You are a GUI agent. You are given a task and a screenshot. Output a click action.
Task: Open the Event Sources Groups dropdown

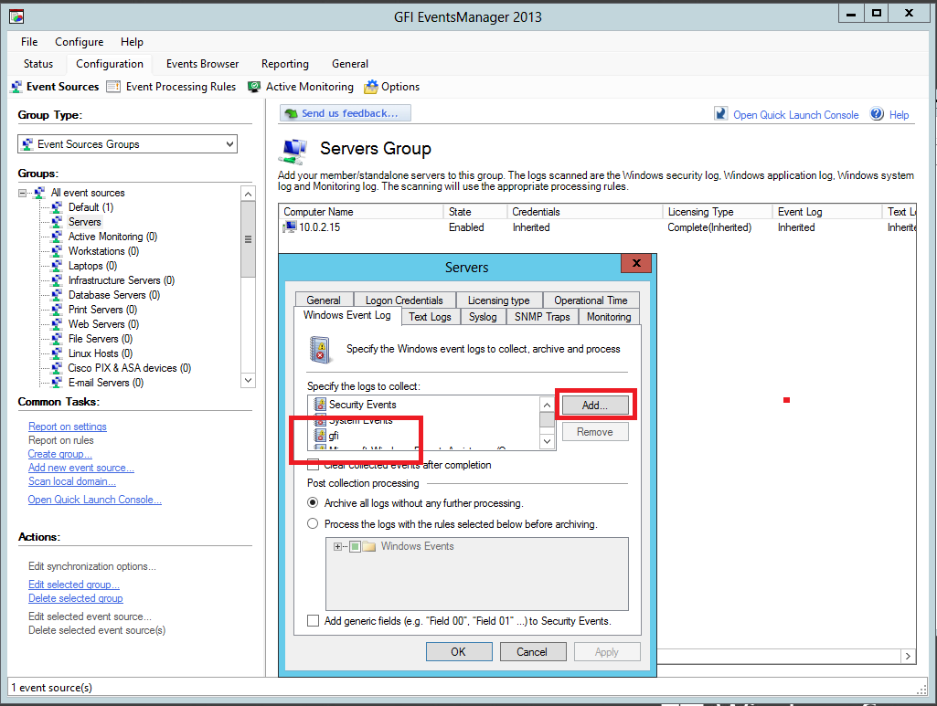(x=229, y=144)
